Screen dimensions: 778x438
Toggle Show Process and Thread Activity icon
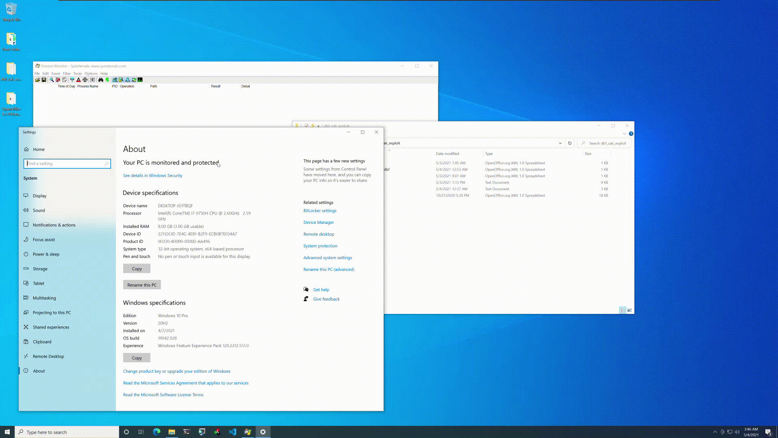tap(134, 80)
